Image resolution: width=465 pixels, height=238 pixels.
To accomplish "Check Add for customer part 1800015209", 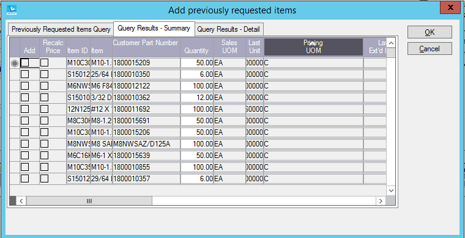I will (x=25, y=63).
